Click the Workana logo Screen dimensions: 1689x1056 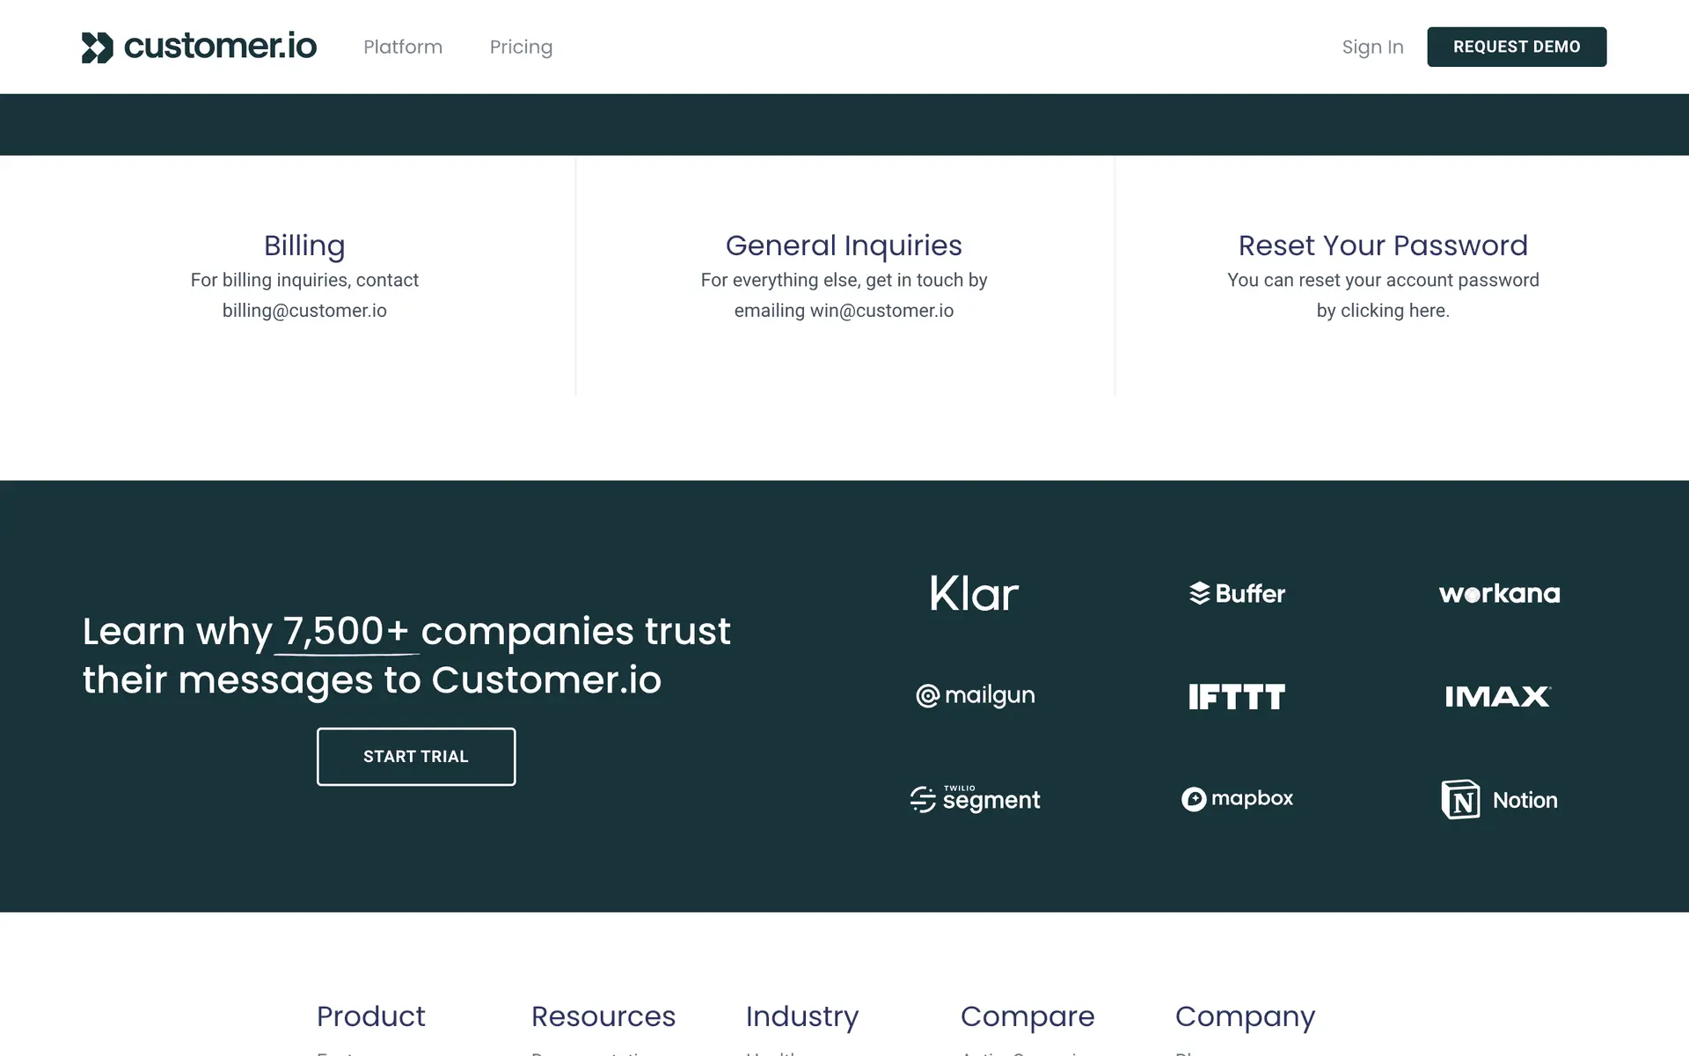pos(1499,594)
